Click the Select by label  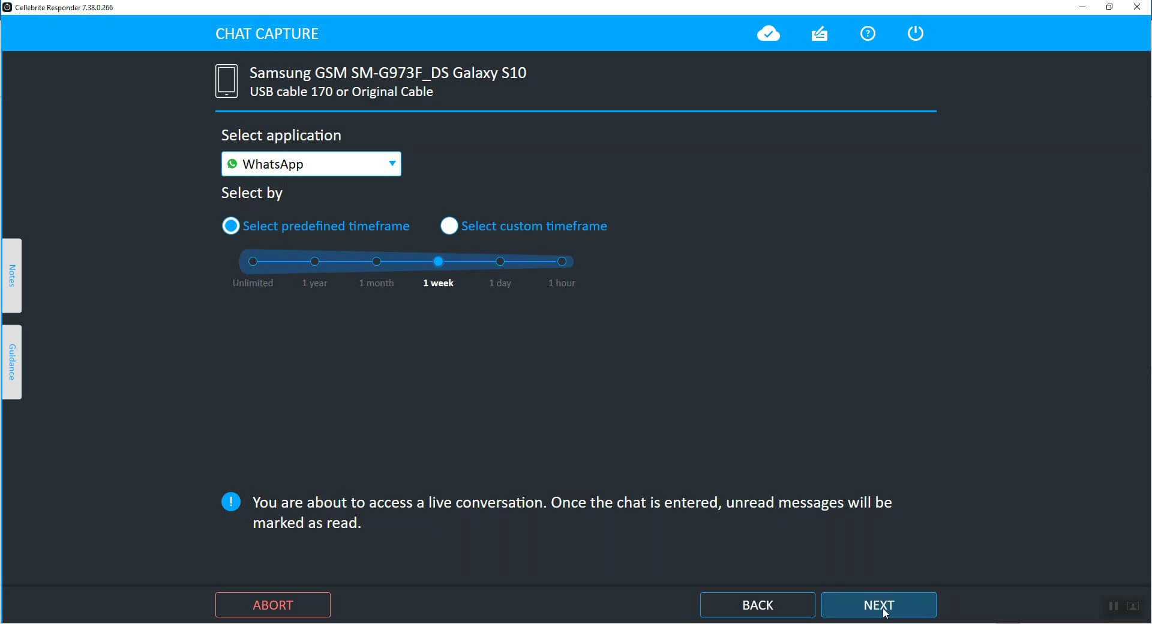[x=252, y=193]
